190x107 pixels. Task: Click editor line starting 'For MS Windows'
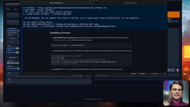83,18
